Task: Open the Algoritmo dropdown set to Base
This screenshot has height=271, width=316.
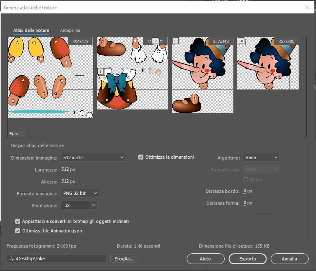Action: [x=261, y=158]
